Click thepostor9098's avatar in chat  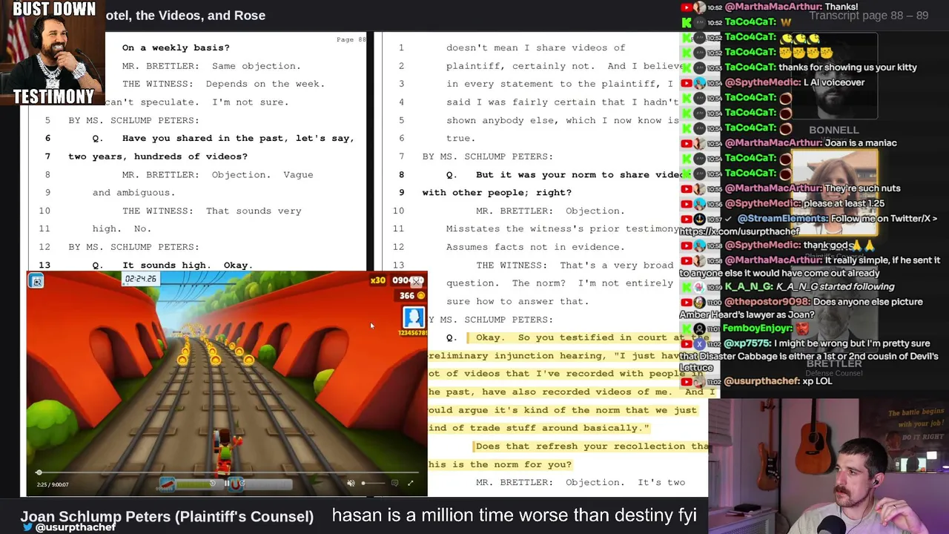[x=700, y=303]
